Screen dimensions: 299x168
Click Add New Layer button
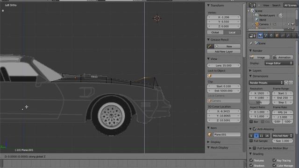[x=224, y=51]
